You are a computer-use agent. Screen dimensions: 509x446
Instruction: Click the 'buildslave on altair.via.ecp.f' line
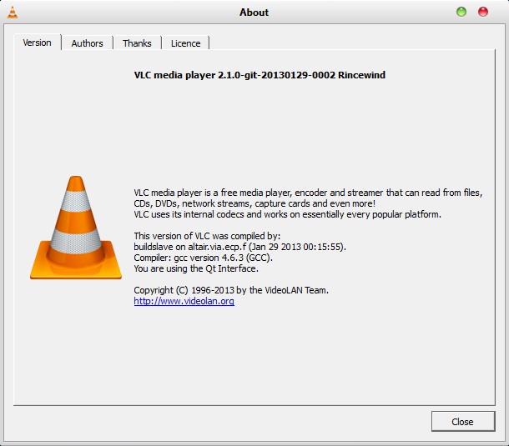(239, 247)
